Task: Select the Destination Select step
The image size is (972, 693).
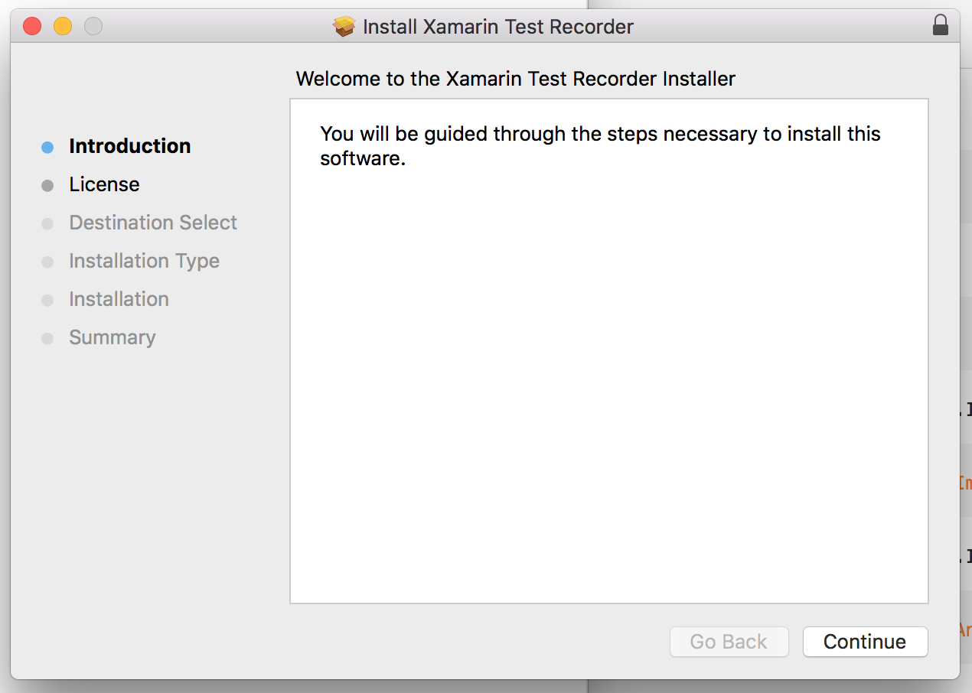Action: [x=153, y=223]
